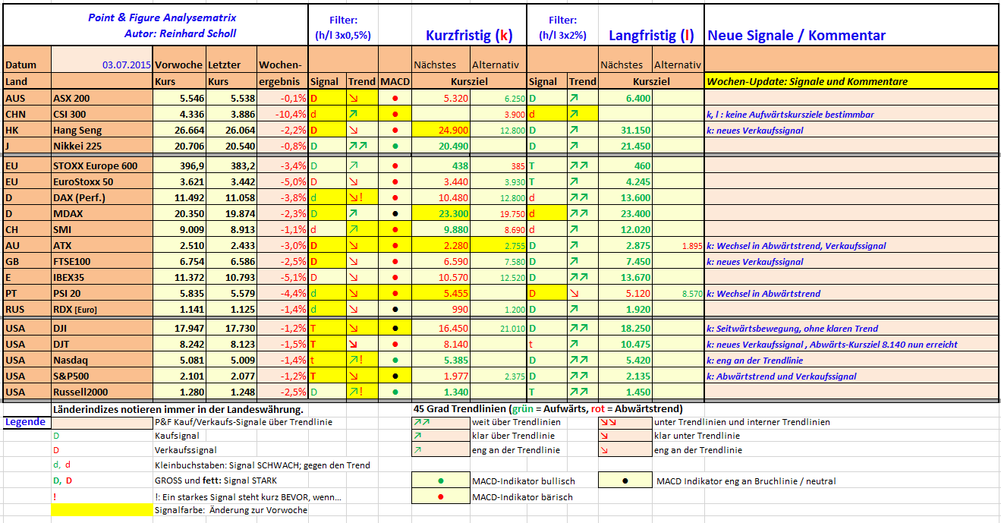The image size is (1001, 523).
Task: Select the arrow icon beside 'klar unter Trendlinie'
Action: click(x=603, y=436)
